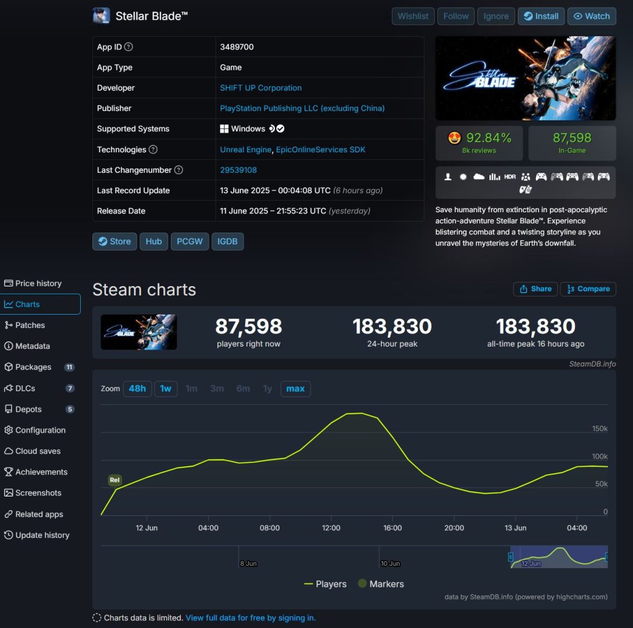Open Screenshots via its image icon
633x628 pixels.
tap(9, 493)
